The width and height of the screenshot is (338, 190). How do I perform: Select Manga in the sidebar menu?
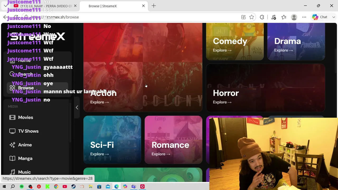coord(37,158)
